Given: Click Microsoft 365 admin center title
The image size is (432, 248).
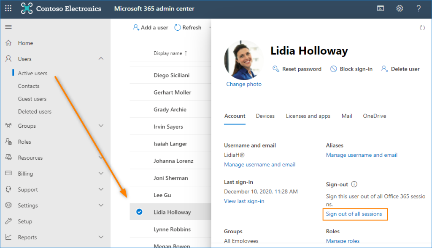Looking at the screenshot, I should [154, 8].
